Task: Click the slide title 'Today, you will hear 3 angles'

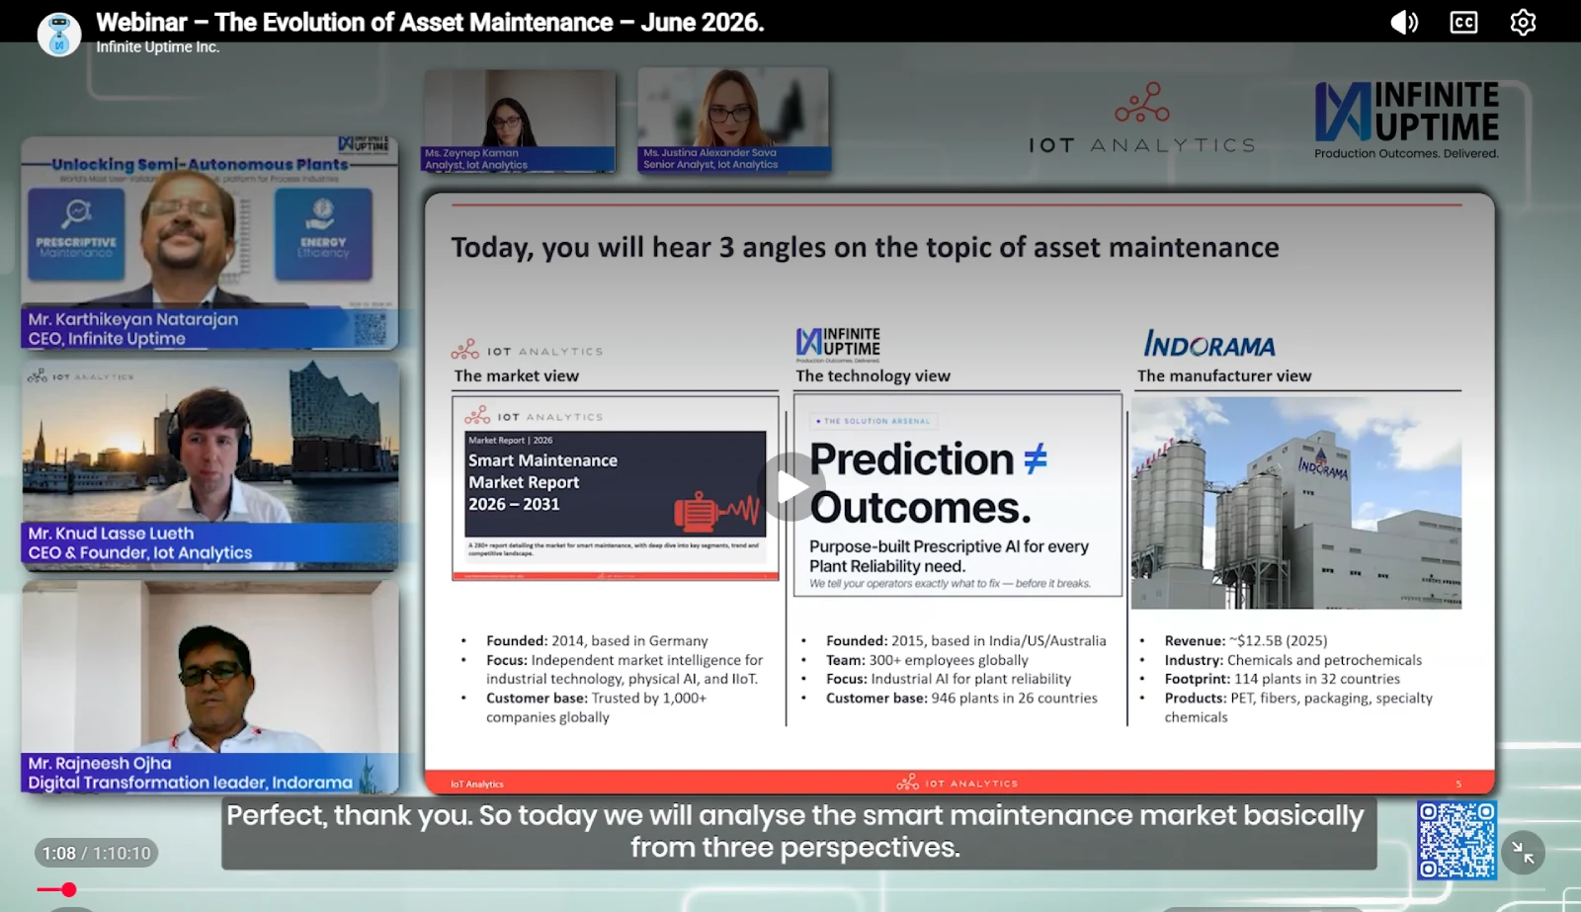Action: (x=865, y=247)
